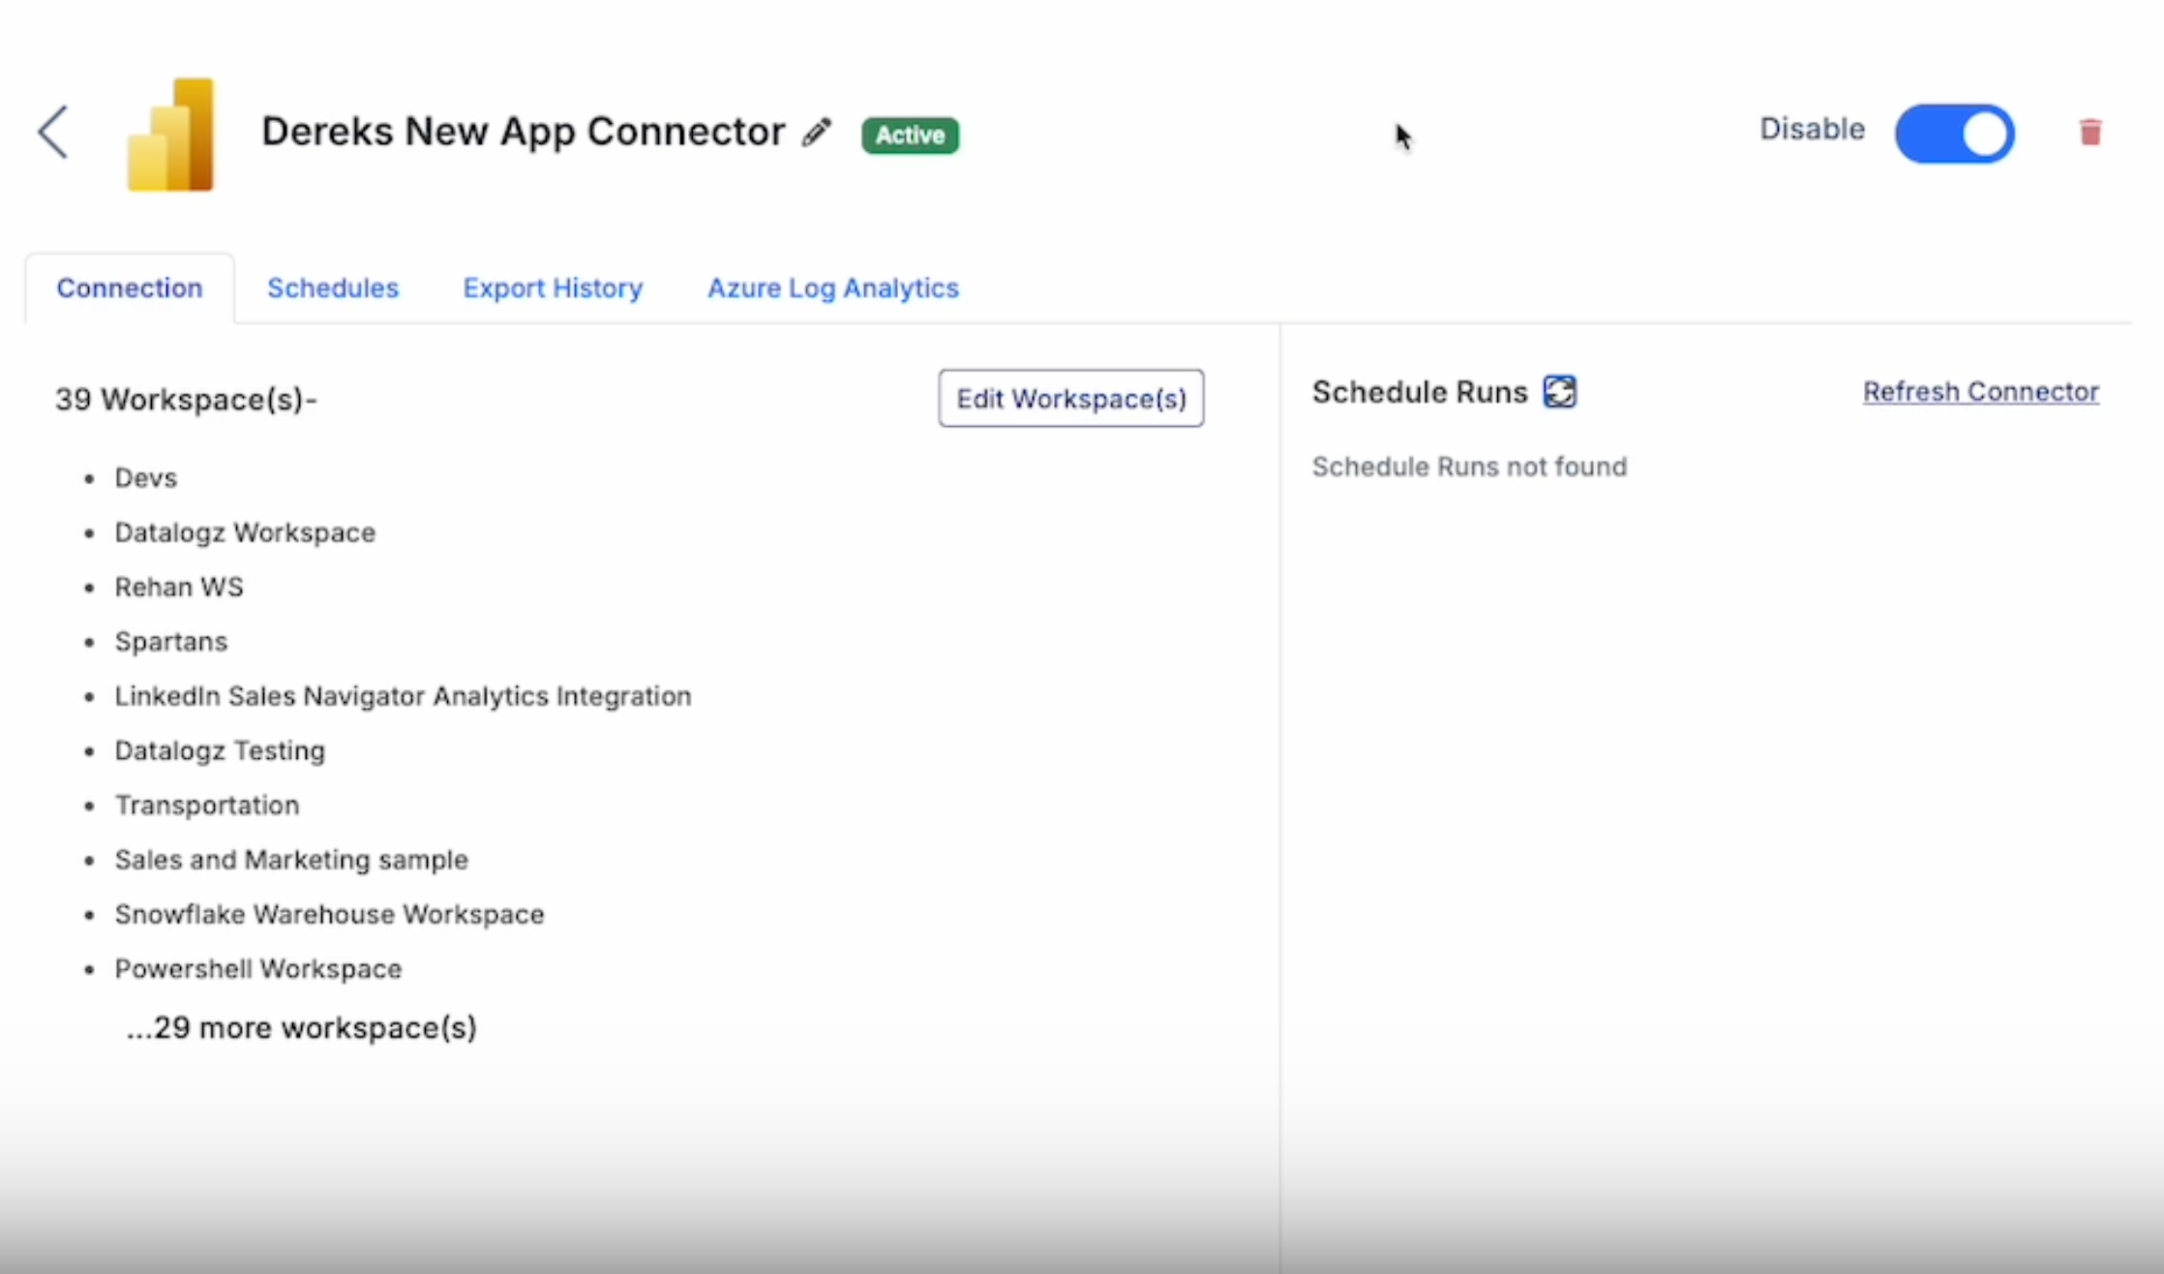The height and width of the screenshot is (1274, 2164).
Task: Click the Powershell Workspace list item
Action: pyautogui.click(x=258, y=969)
